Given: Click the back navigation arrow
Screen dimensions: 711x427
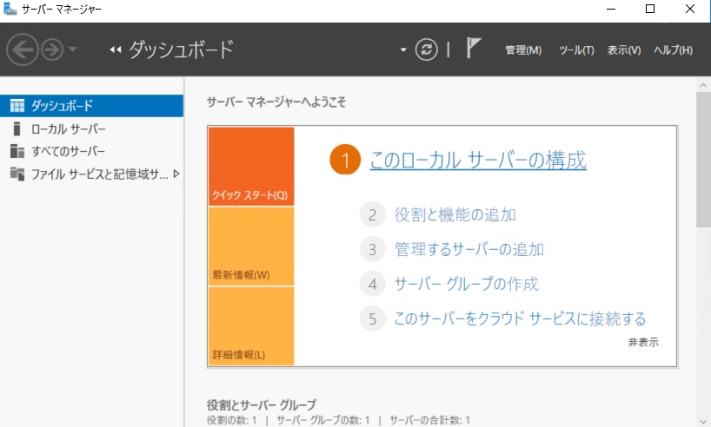Looking at the screenshot, I should pyautogui.click(x=22, y=49).
